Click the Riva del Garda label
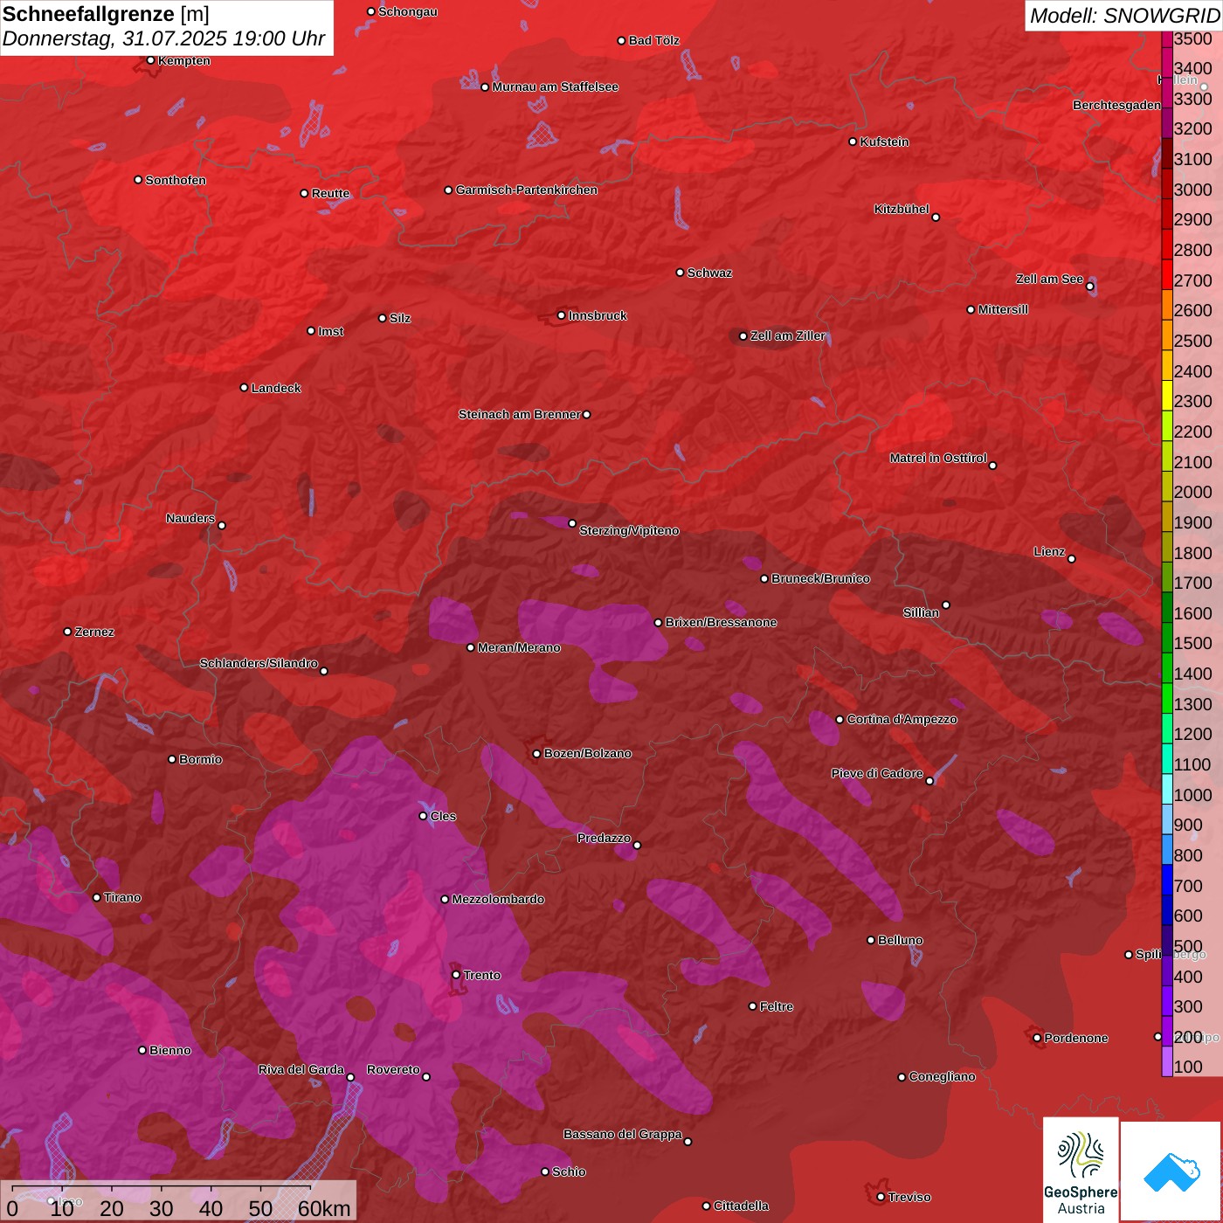Viewport: 1223px width, 1223px height. pos(301,1069)
